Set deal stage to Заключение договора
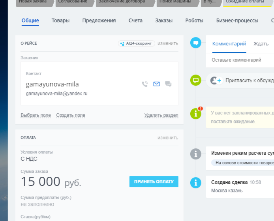 click(x=125, y=2)
